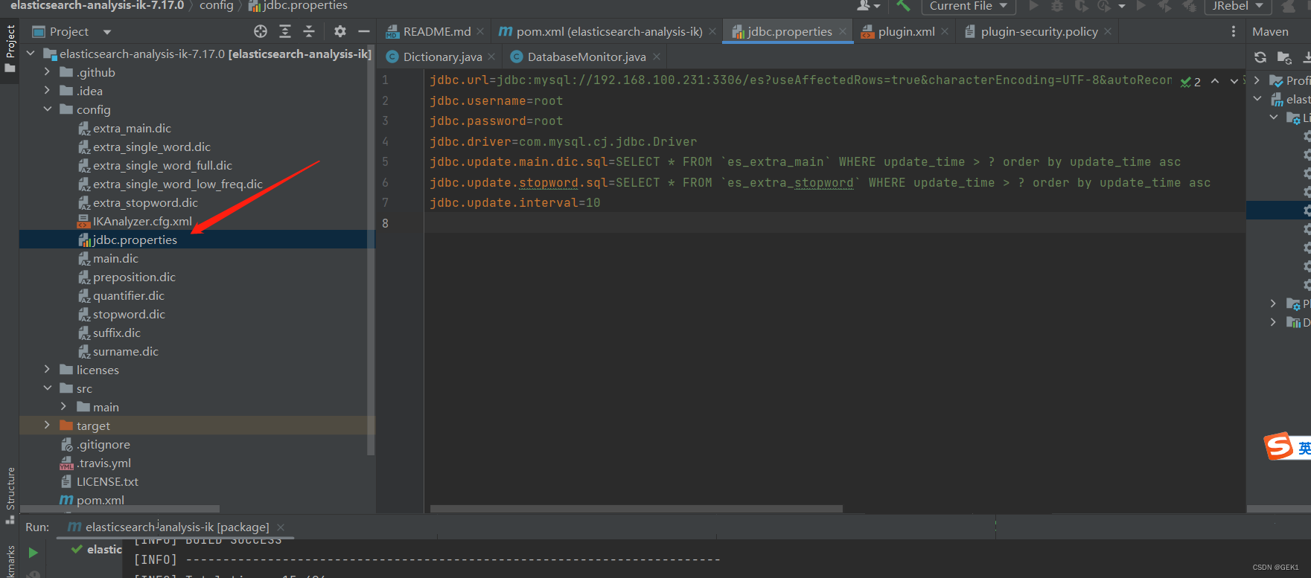Go to previous highlighted problem arrow
1311x578 pixels.
pos(1215,81)
